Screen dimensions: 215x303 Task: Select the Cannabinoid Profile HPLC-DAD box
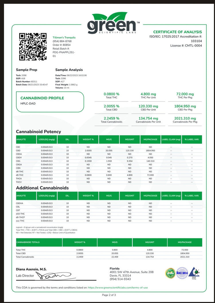click(50, 102)
